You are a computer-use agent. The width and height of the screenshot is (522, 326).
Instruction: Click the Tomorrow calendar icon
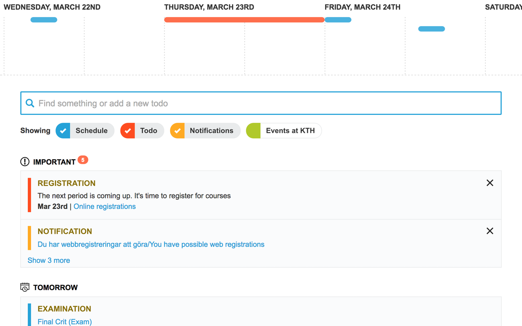(x=25, y=287)
